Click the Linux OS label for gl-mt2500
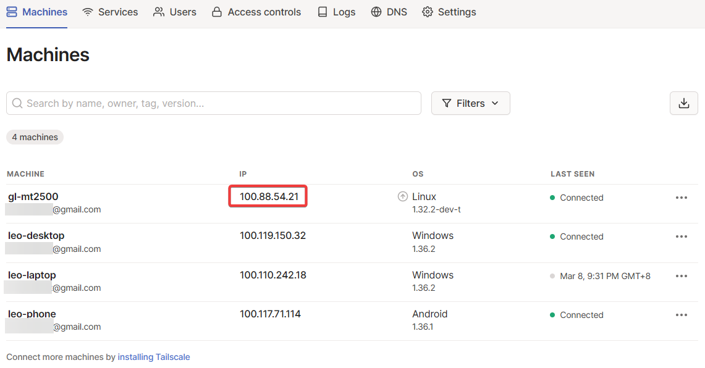The image size is (705, 368). (x=424, y=196)
